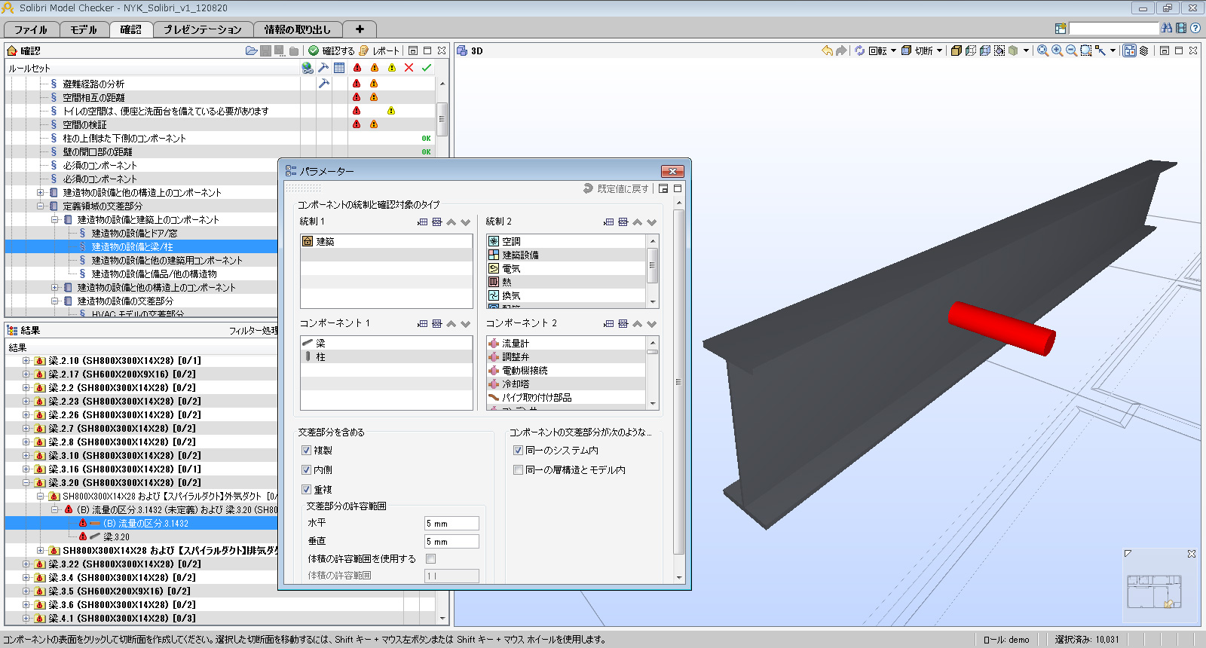Click 既定値に戻す reset to defaults
The height and width of the screenshot is (648, 1206).
[x=616, y=188]
